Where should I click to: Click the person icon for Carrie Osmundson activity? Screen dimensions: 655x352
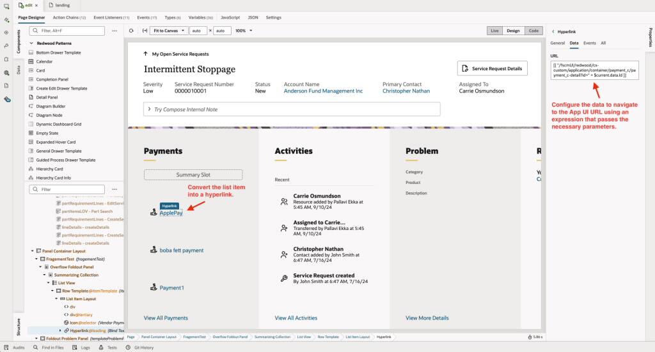pos(284,201)
